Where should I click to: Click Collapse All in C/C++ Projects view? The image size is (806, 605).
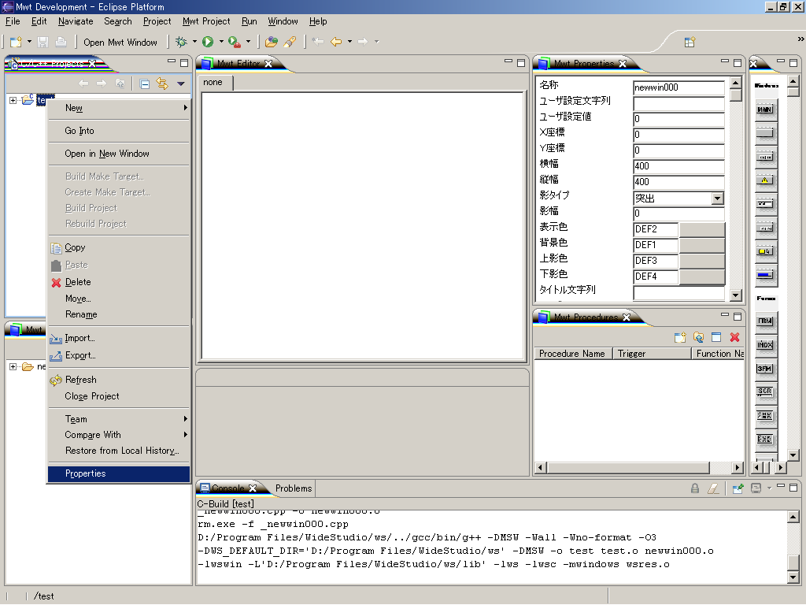pos(145,84)
